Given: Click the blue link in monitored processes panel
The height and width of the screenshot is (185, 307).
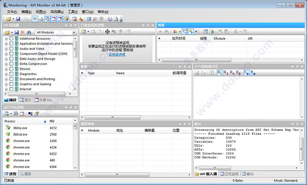Looking at the screenshot, I should tap(117, 55).
